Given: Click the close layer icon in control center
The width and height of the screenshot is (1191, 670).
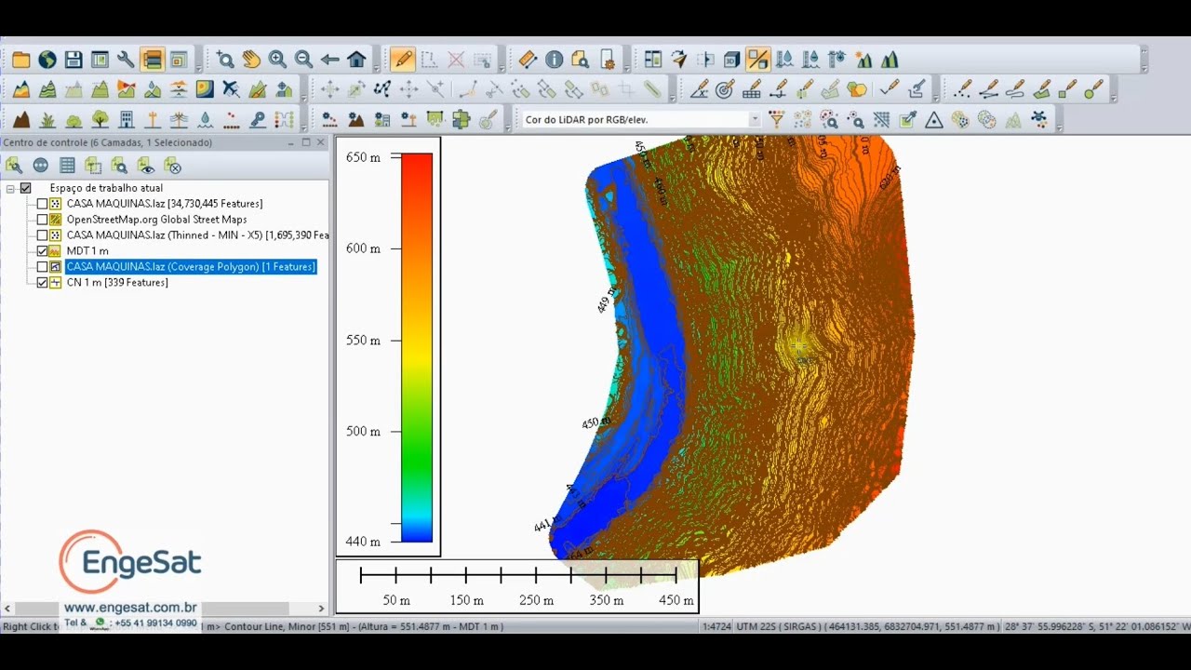Looking at the screenshot, I should pyautogui.click(x=173, y=166).
